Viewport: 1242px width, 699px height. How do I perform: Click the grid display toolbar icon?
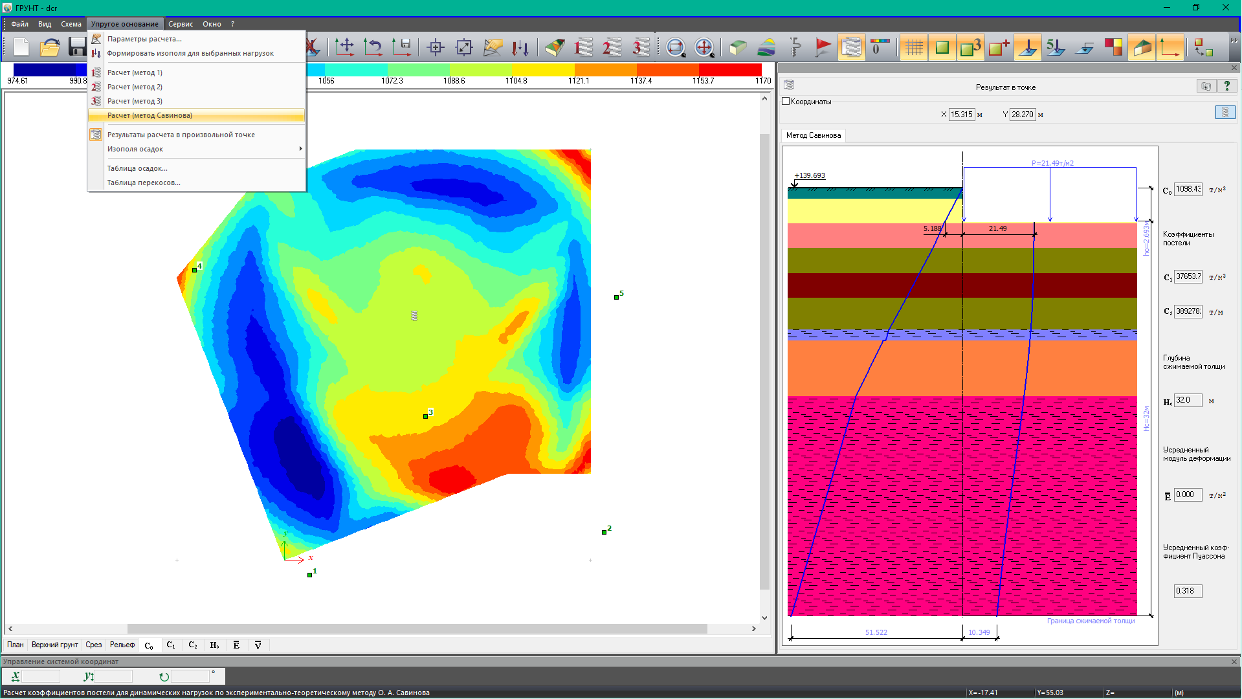914,47
